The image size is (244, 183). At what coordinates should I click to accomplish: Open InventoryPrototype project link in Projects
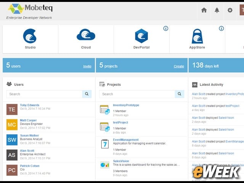pos(126,105)
